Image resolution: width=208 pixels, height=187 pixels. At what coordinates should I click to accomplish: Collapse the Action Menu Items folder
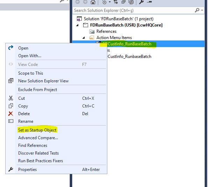coord(84,38)
